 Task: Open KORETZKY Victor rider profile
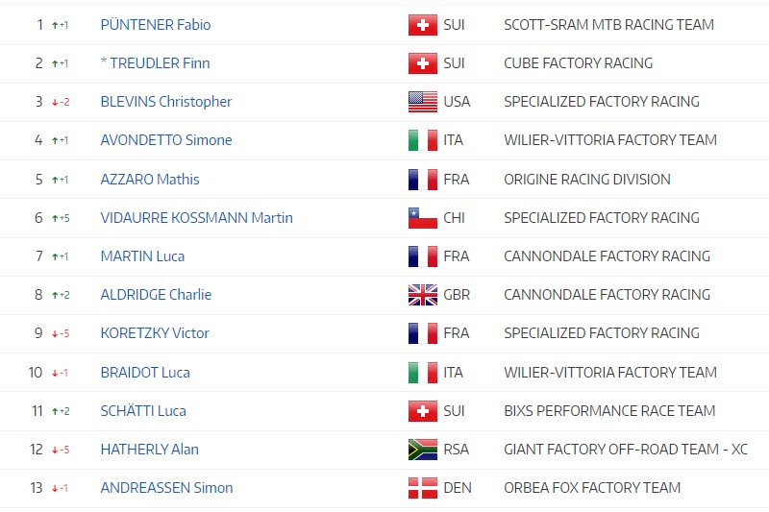(155, 333)
